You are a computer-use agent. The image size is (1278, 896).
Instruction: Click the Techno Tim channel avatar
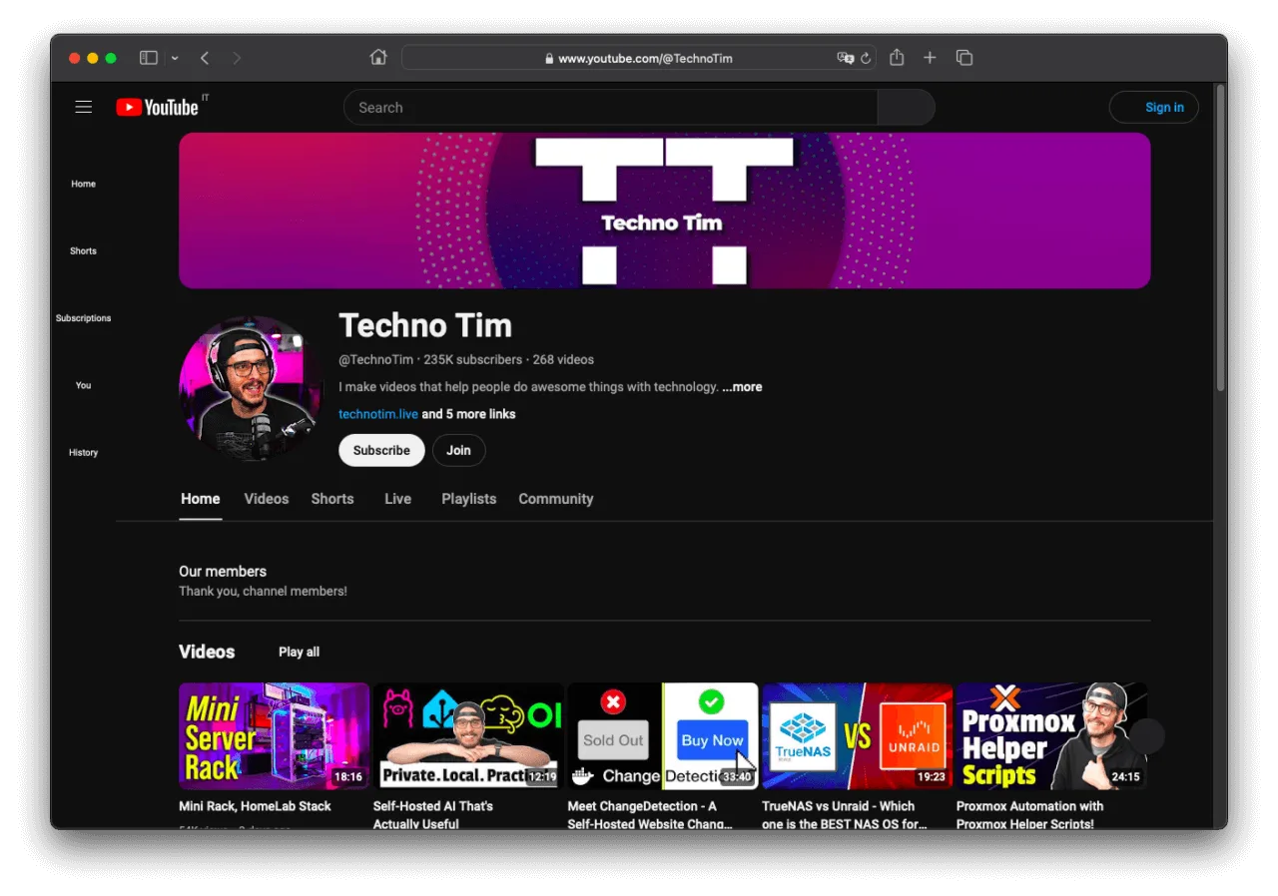point(252,388)
